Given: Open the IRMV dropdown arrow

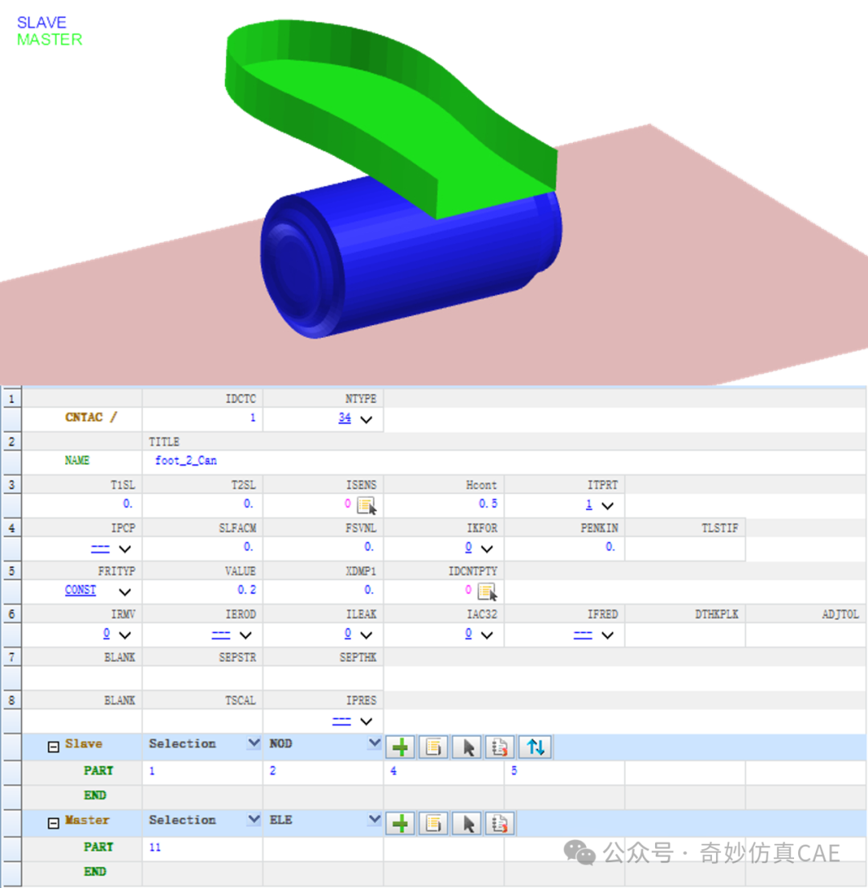Looking at the screenshot, I should coord(125,635).
